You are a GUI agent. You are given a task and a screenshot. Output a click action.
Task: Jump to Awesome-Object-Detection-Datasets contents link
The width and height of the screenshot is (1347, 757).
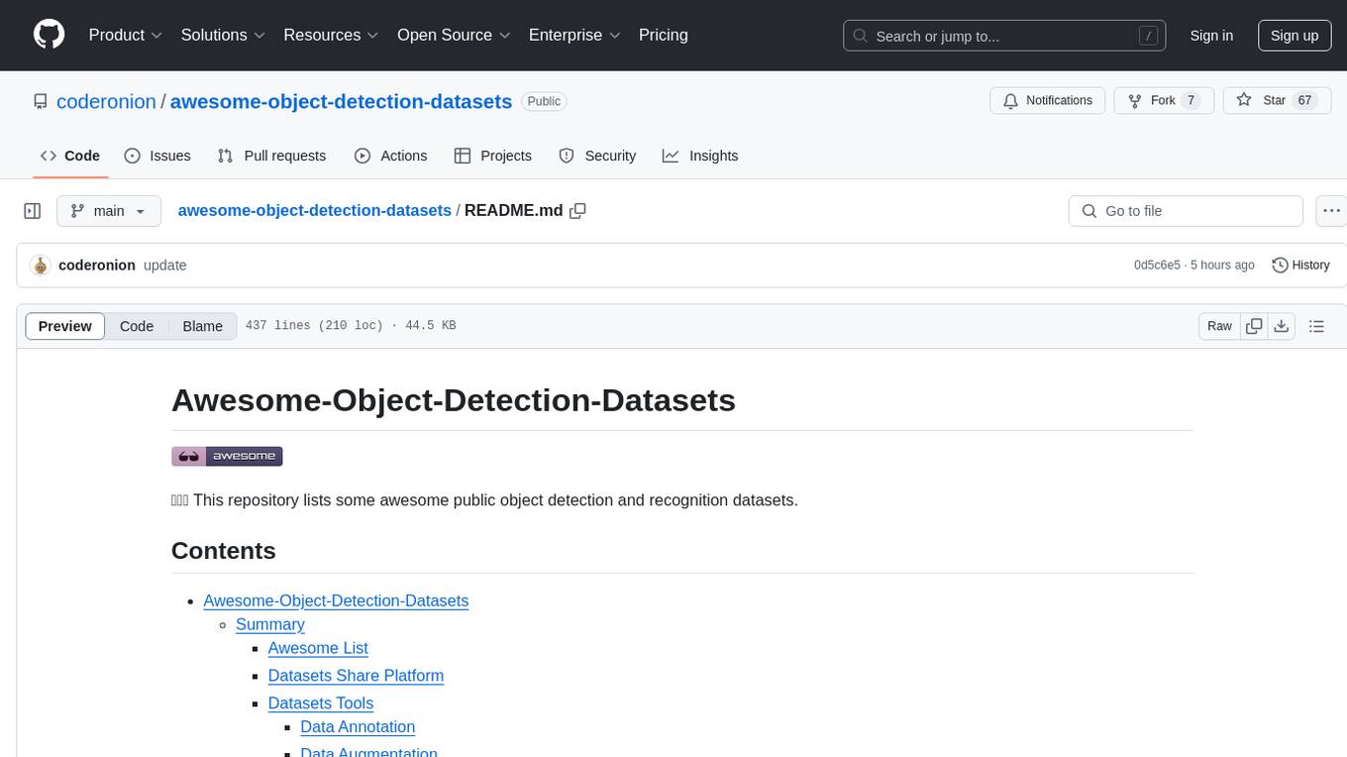(x=336, y=600)
